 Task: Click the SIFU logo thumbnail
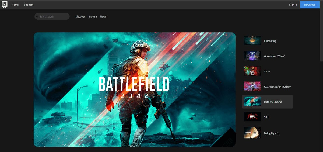(x=252, y=117)
